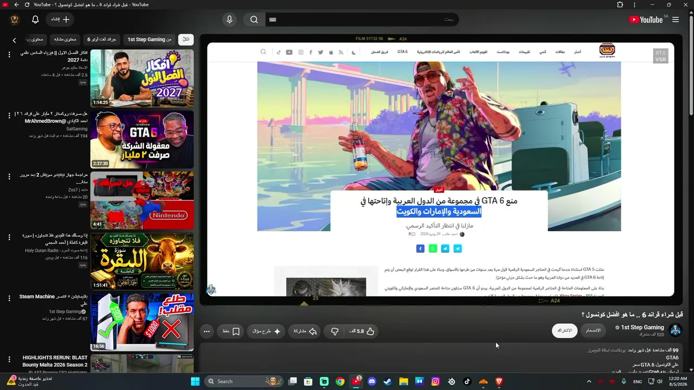Open Google Chrome from the taskbar
This screenshot has width=694, height=390.
point(340,381)
